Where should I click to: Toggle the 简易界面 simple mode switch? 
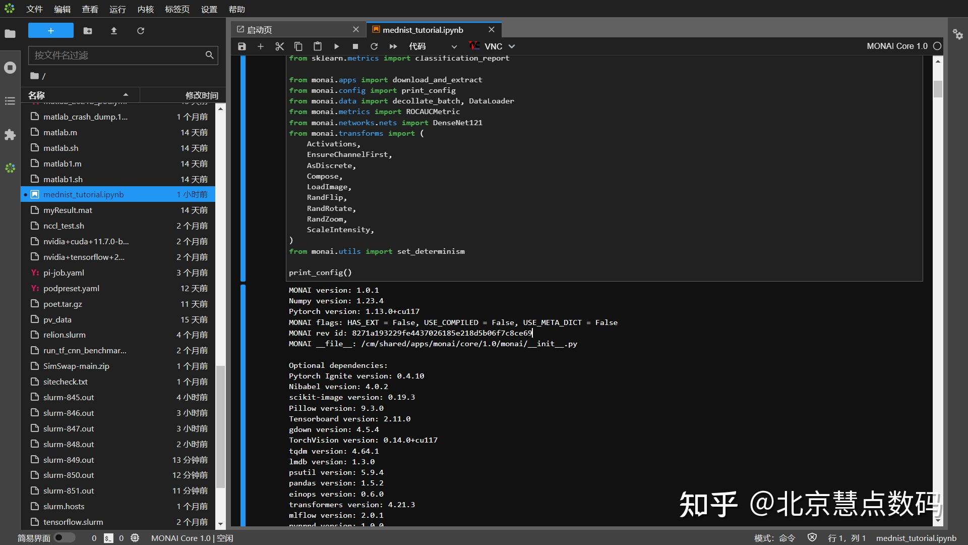65,537
